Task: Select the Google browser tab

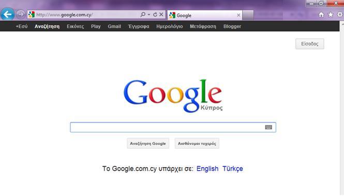Action: [205, 15]
